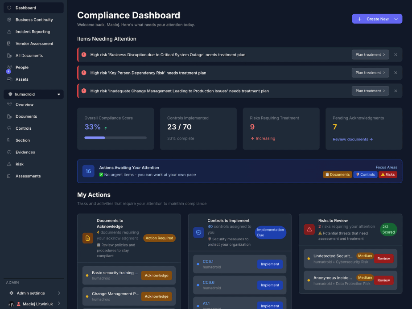Toggle the Risks focus area filter

pos(387,174)
